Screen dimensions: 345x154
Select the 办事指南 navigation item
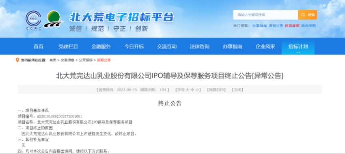pos(232,46)
